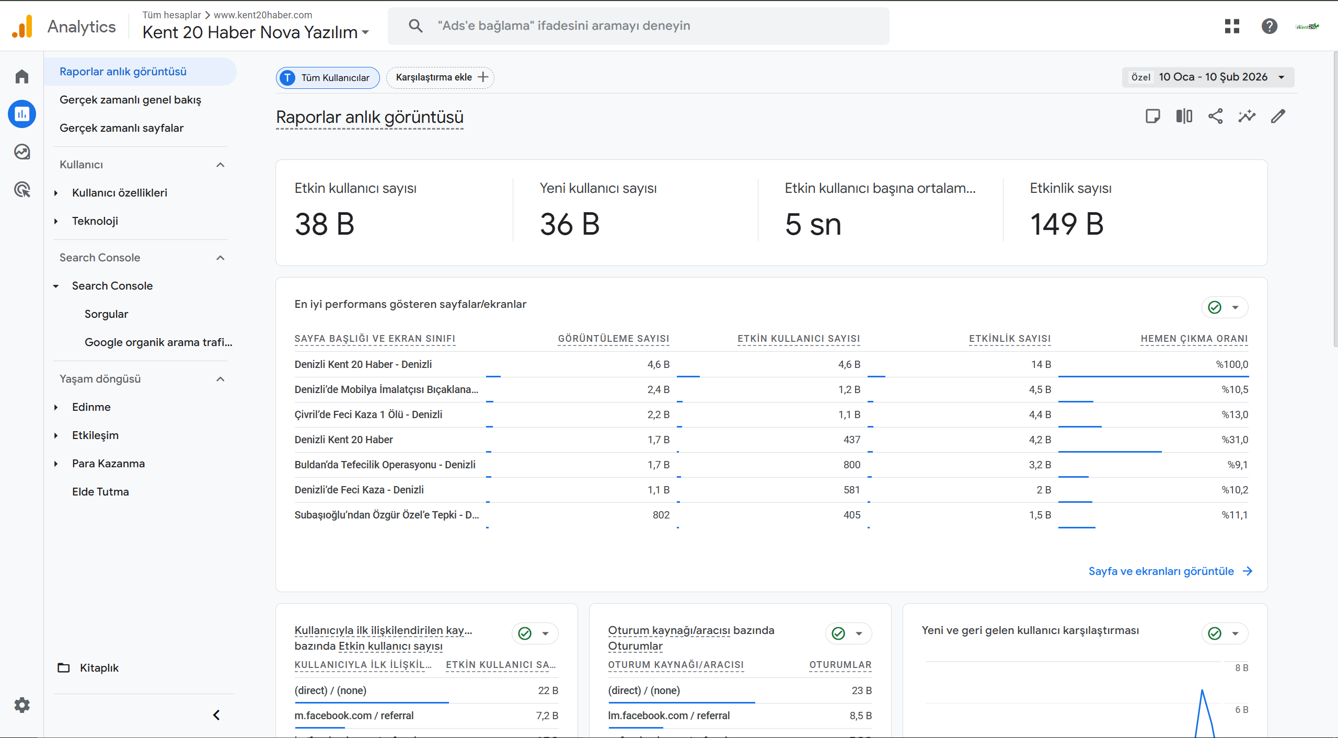This screenshot has width=1338, height=738.
Task: Toggle the green check on new vs returning card
Action: [x=1215, y=633]
